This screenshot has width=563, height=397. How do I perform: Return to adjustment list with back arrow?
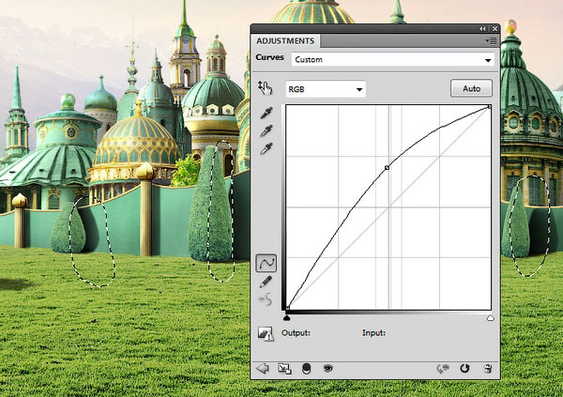point(262,369)
